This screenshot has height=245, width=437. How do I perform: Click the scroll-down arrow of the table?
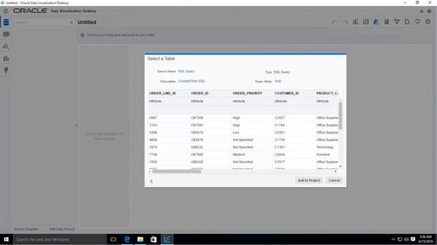340,167
